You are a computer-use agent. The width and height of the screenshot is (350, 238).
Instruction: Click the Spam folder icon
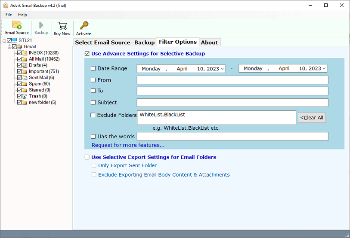(25, 84)
